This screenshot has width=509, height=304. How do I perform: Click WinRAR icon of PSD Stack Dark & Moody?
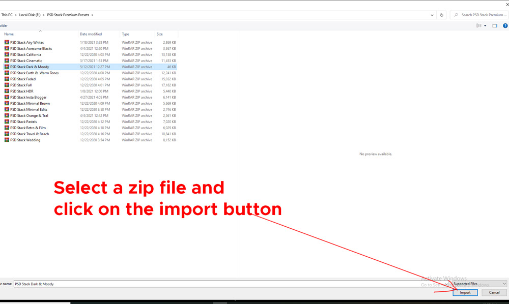click(x=7, y=67)
